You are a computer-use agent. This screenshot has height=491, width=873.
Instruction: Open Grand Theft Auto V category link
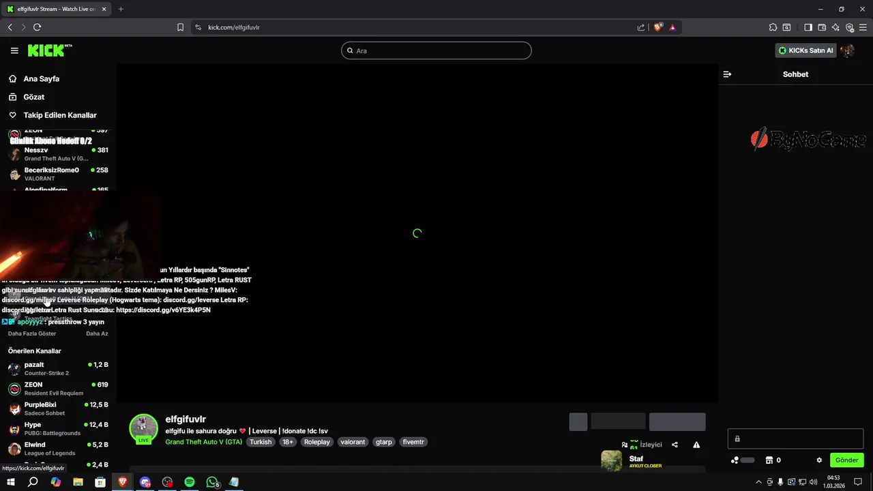pos(204,442)
